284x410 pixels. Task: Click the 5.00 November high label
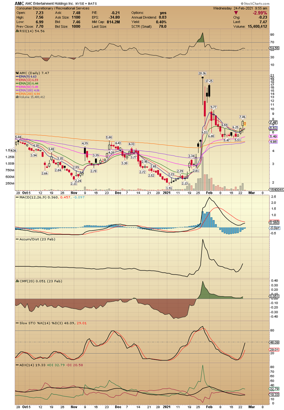[x=109, y=137]
